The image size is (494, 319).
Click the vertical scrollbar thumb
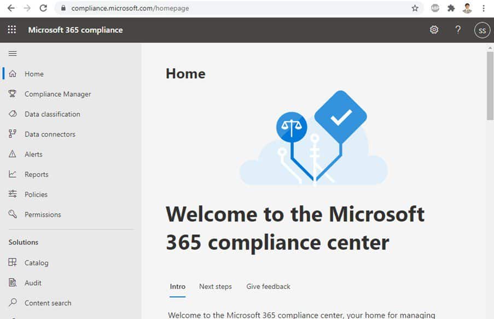pyautogui.click(x=490, y=86)
